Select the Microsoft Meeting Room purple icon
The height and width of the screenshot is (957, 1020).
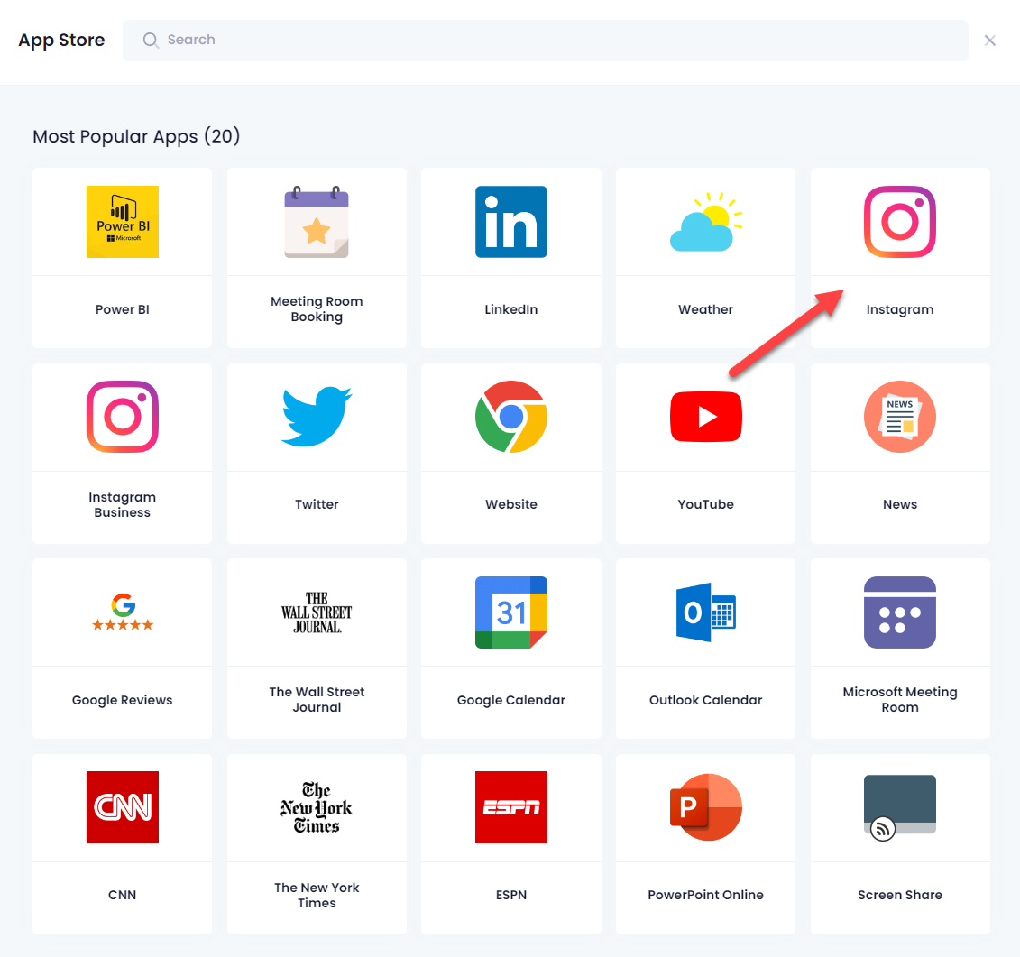900,612
